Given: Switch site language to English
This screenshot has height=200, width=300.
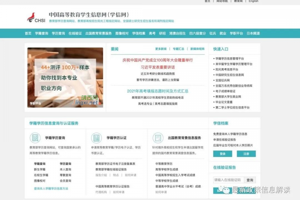Looking at the screenshot, I should click(253, 1).
